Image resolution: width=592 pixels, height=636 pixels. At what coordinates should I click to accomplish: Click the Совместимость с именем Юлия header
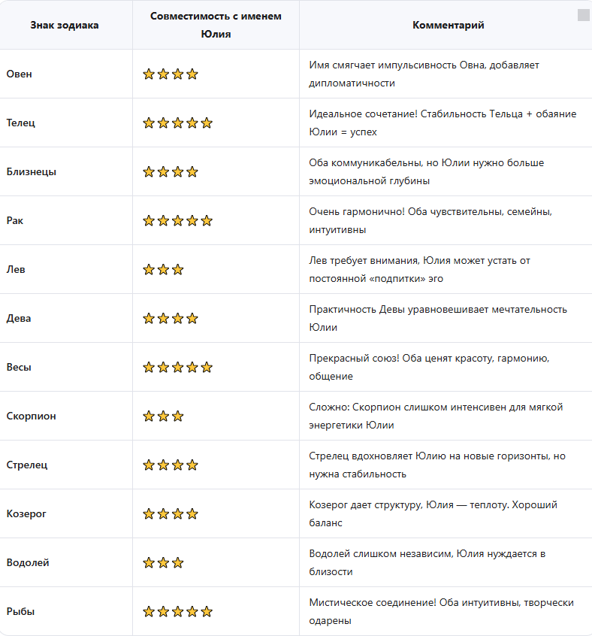(x=216, y=25)
